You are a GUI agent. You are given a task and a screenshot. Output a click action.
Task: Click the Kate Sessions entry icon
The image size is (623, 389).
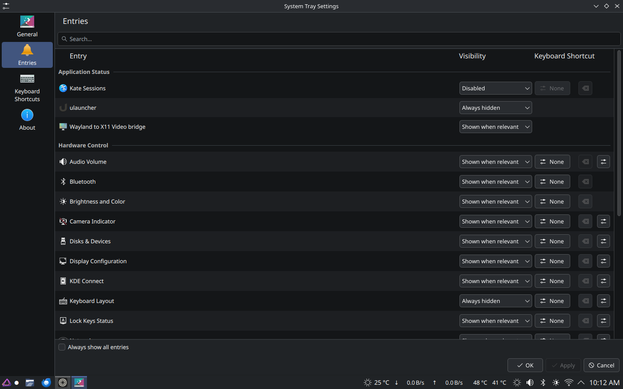(x=63, y=88)
